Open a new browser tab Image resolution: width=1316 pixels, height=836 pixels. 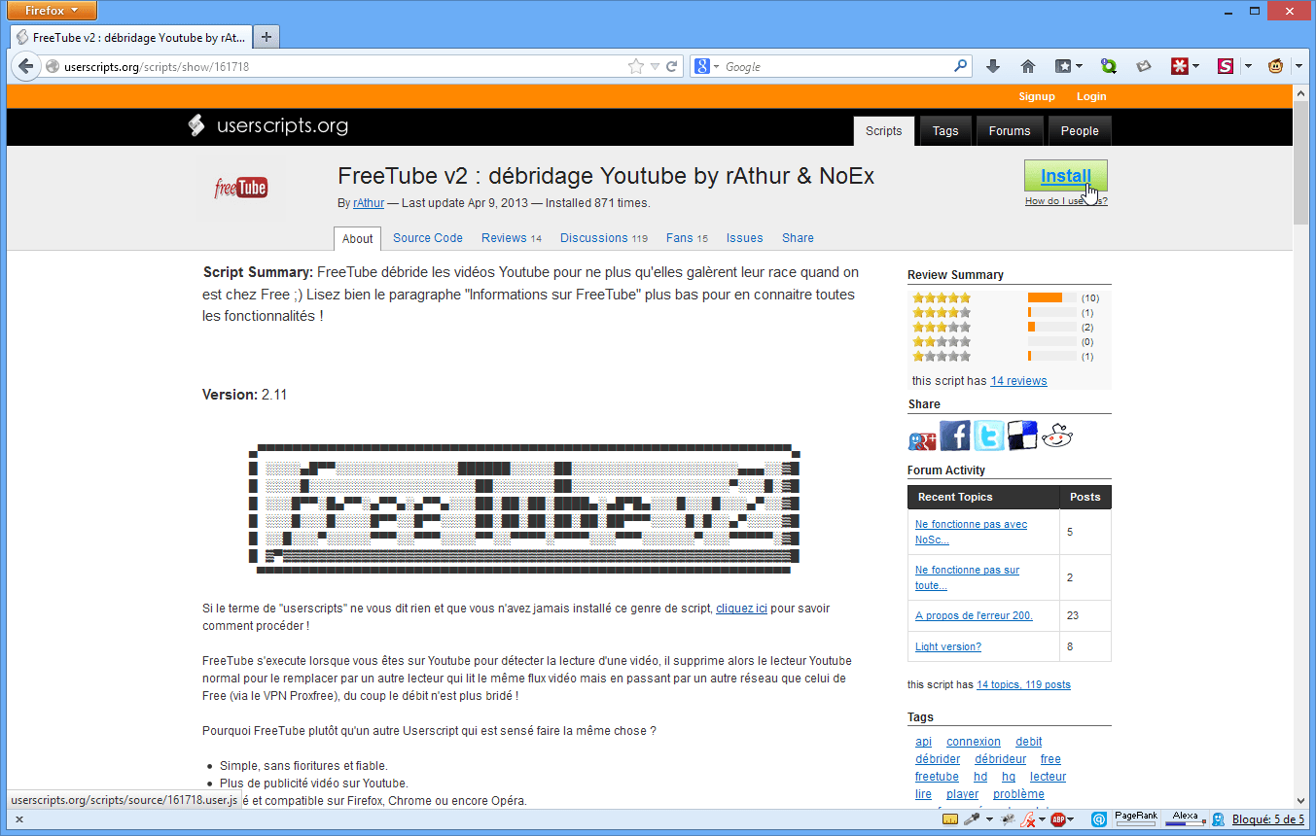[267, 37]
